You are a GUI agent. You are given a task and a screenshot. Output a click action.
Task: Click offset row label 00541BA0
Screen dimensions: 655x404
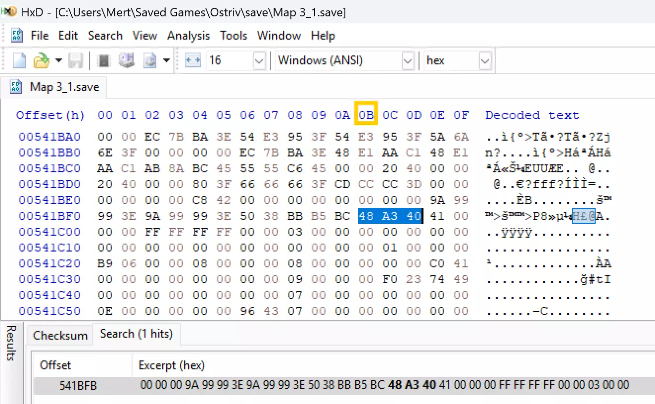[49, 137]
